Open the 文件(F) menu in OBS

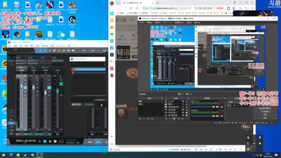point(142,22)
